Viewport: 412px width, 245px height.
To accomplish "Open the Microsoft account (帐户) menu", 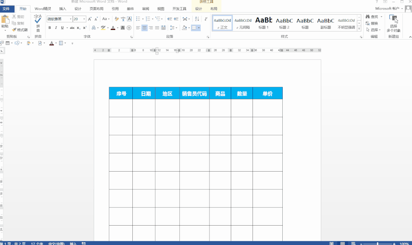I will pos(389,9).
